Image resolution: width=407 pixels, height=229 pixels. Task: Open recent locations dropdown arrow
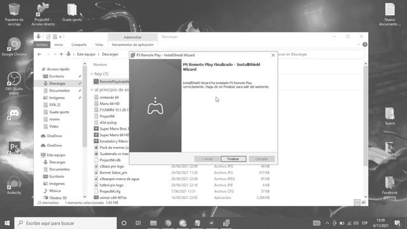[x=55, y=54]
